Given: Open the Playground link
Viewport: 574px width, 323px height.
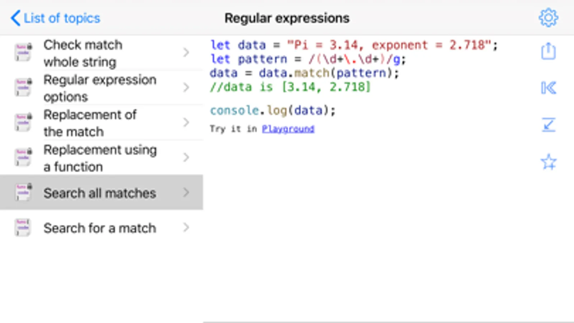Looking at the screenshot, I should [x=288, y=129].
